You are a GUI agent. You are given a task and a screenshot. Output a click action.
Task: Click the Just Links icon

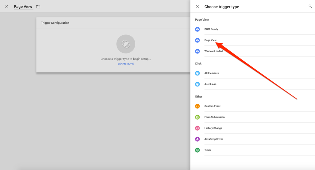tap(197, 84)
